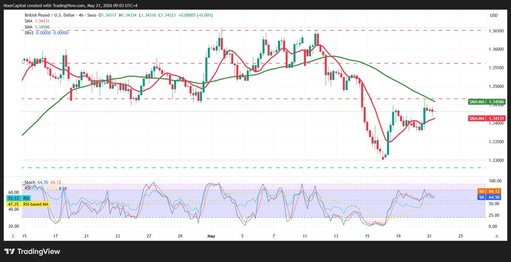This screenshot has height=262, width=511.
Task: Select the British Pound / U.S. Dollar title
Action: [x=49, y=15]
